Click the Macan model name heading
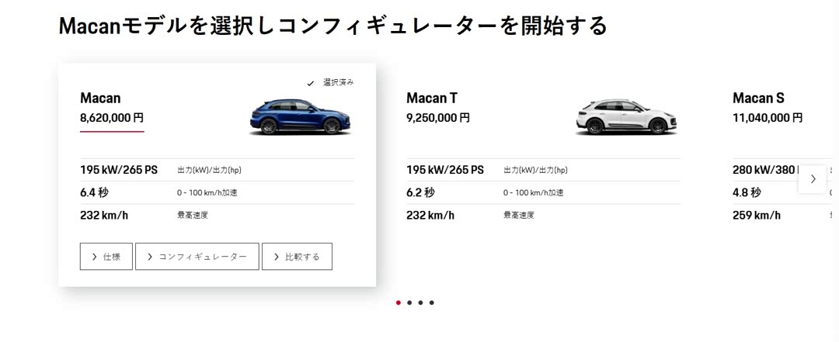The image size is (839, 342). [x=100, y=98]
